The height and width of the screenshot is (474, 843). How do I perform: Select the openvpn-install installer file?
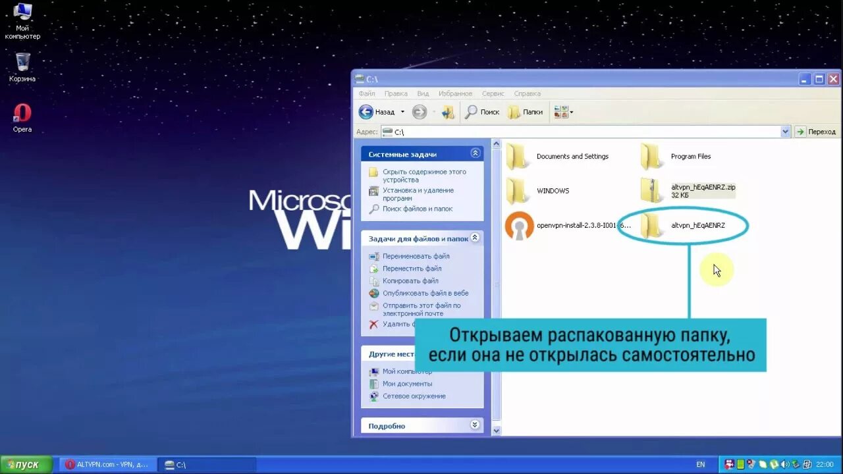click(x=568, y=225)
